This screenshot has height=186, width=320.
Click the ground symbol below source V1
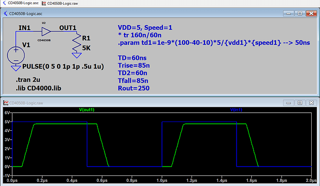click(x=15, y=68)
